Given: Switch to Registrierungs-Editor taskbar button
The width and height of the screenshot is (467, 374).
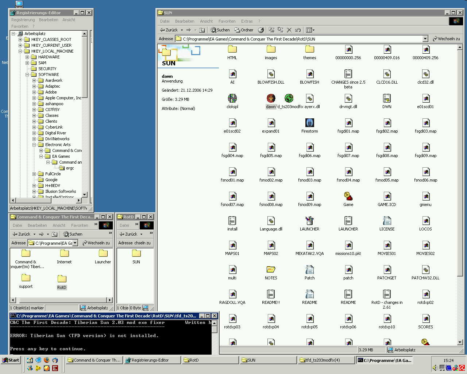Looking at the screenshot, I should 152,360.
